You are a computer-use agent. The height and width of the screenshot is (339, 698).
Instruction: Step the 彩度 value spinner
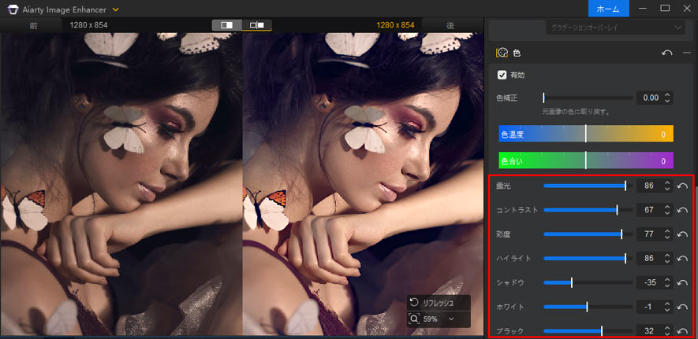click(666, 234)
